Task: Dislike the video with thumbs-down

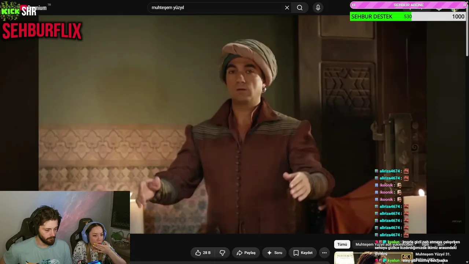Action: pyautogui.click(x=222, y=253)
